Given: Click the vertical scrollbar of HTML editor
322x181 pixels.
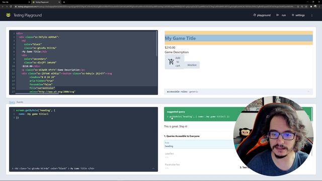Looking at the screenshot, I should 157,44.
